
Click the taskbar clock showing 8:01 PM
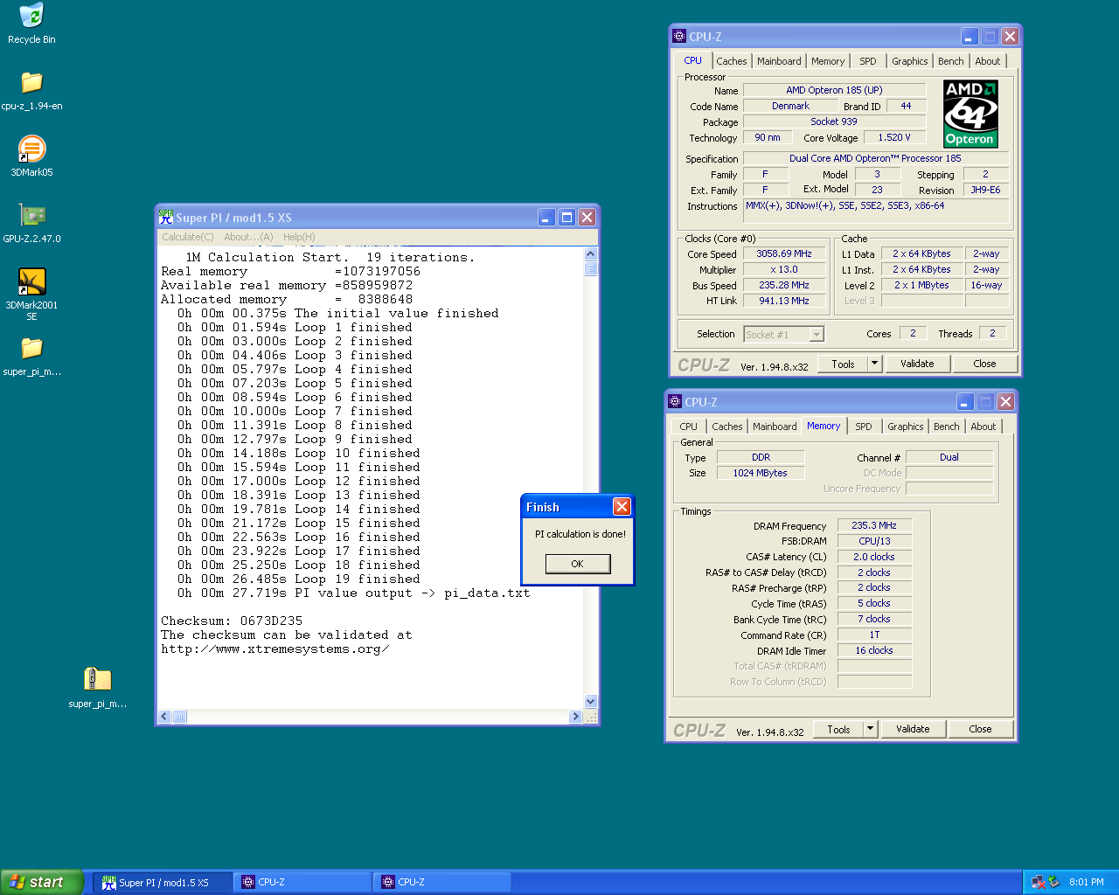pos(1087,882)
